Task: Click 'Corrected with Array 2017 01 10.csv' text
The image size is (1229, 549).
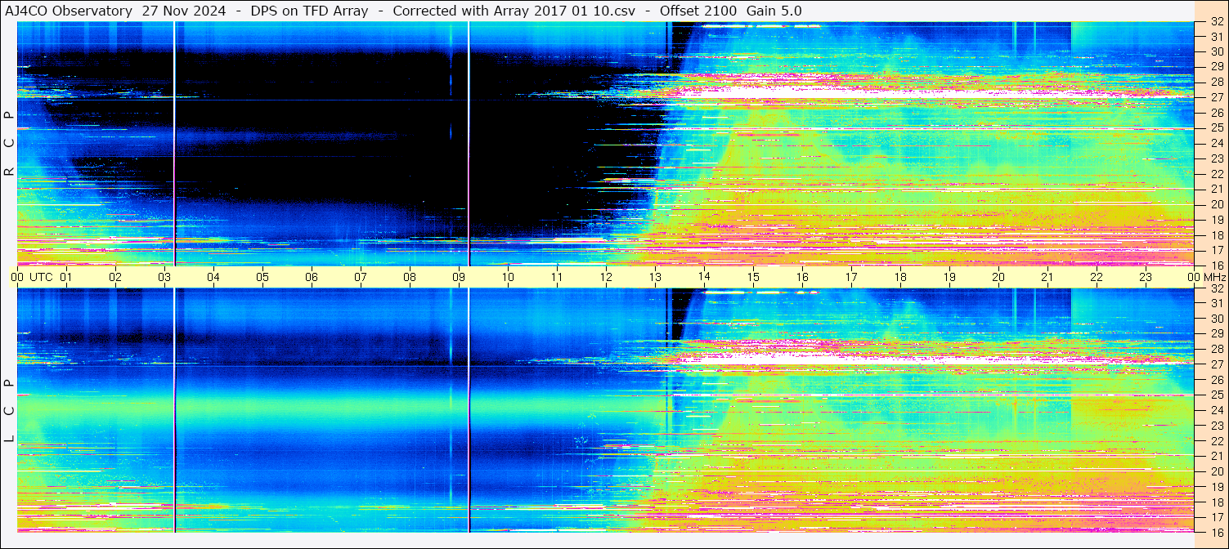Action: [514, 11]
